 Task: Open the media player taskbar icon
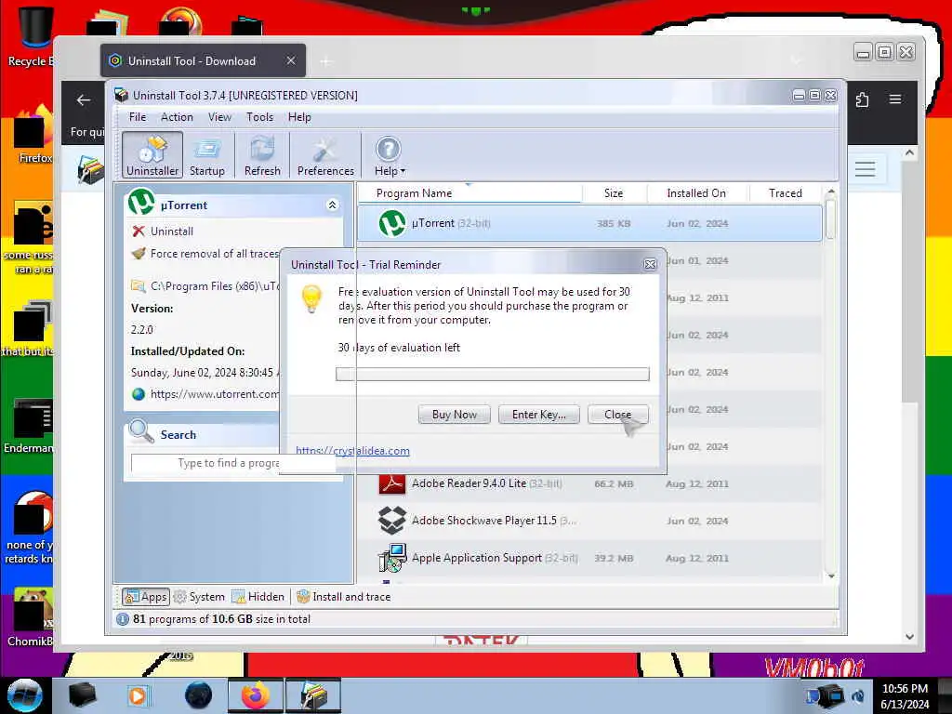[138, 695]
